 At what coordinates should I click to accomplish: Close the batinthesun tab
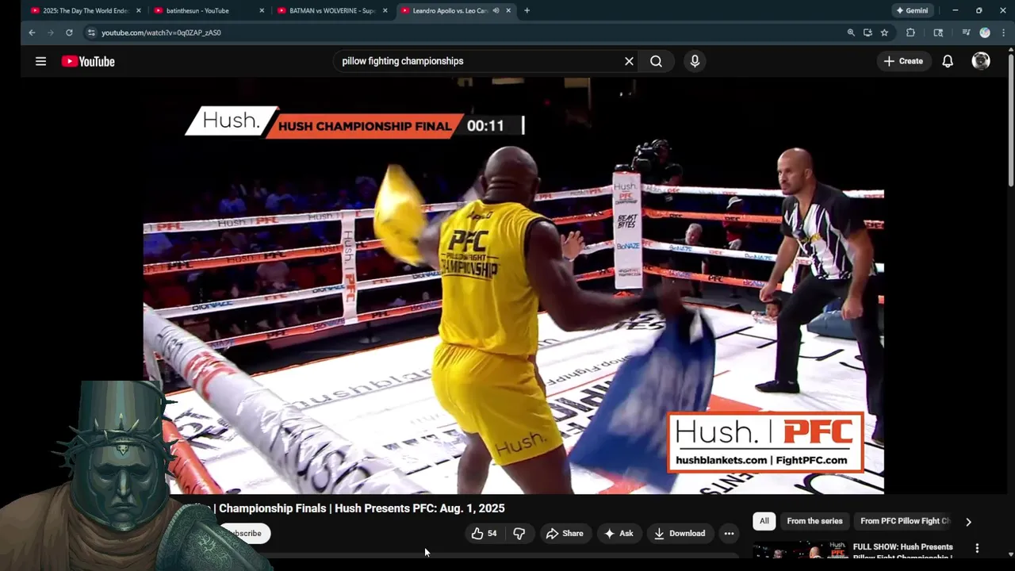[262, 10]
